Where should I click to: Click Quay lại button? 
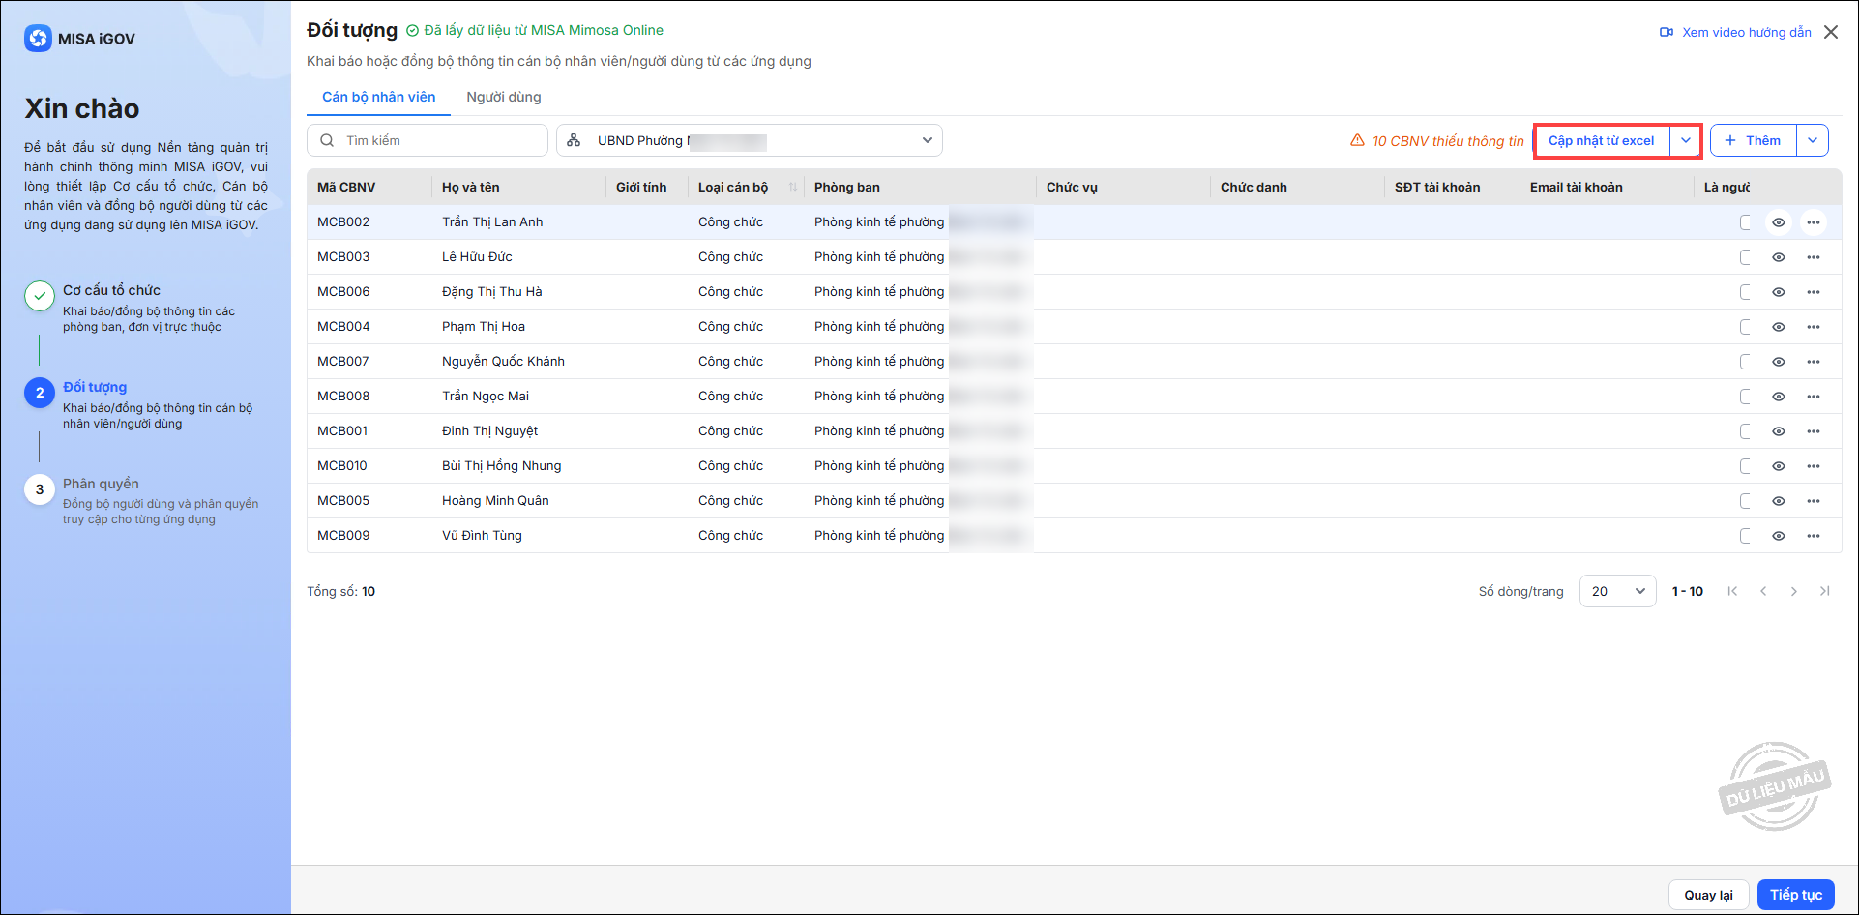pyautogui.click(x=1709, y=895)
